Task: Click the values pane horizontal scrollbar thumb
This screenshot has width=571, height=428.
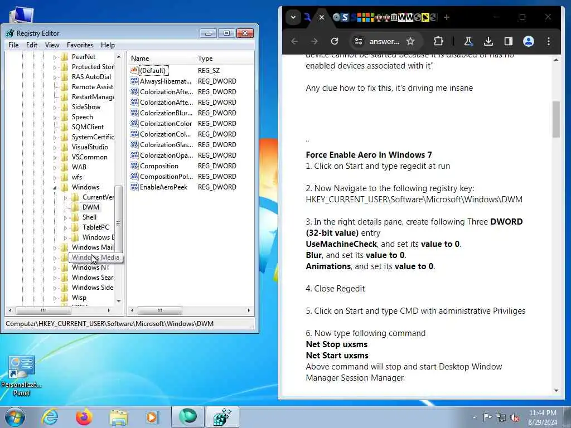Action: click(160, 310)
